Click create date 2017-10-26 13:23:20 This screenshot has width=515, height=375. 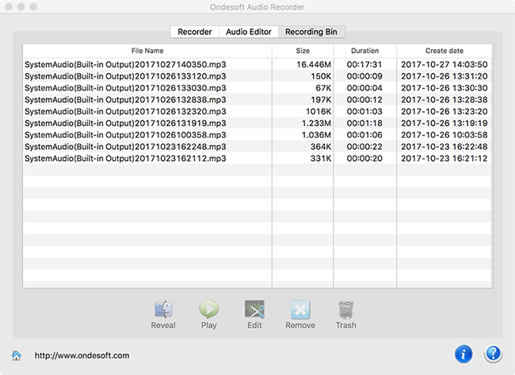(444, 112)
